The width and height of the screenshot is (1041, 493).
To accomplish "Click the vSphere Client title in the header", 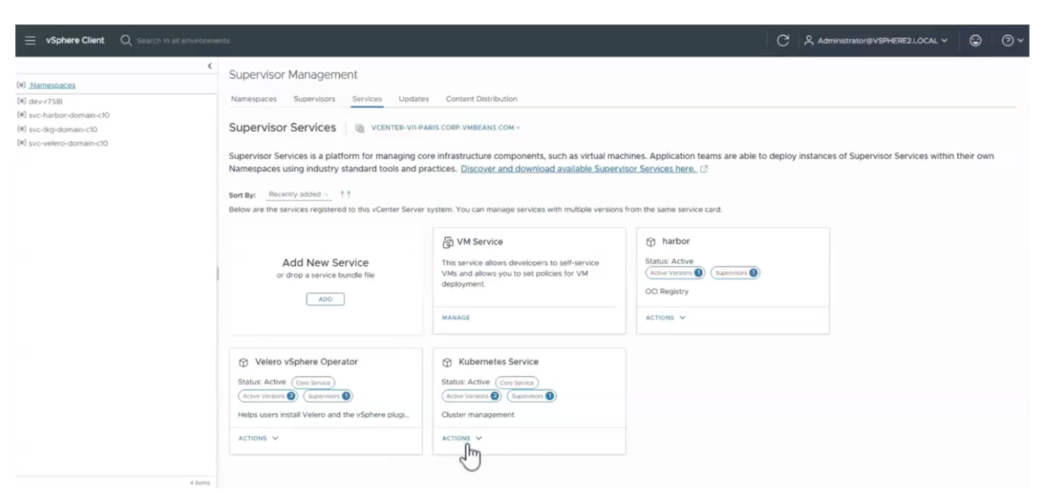I will pos(75,41).
